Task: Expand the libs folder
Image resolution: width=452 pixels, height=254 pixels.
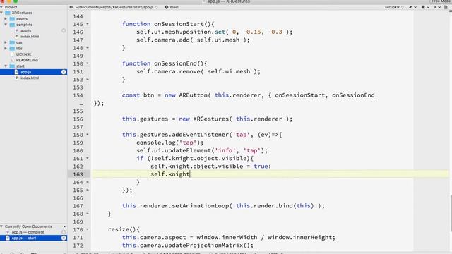Action: tap(6, 49)
